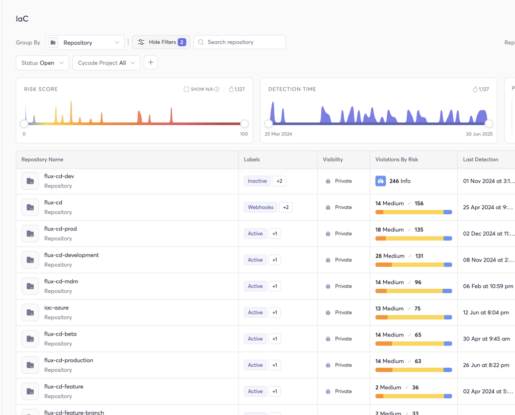
Task: Click the add filter plus icon
Action: click(x=151, y=62)
